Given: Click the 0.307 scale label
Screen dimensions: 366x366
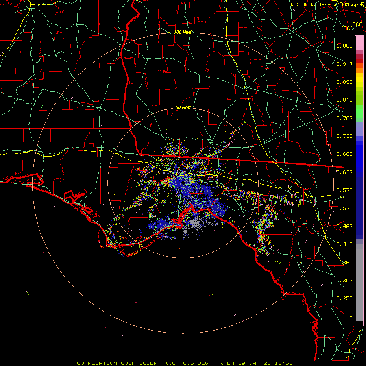Looking at the screenshot, I should [344, 281].
